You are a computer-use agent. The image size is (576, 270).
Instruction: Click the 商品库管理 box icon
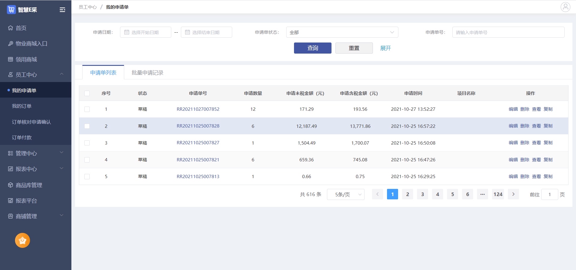click(x=10, y=185)
